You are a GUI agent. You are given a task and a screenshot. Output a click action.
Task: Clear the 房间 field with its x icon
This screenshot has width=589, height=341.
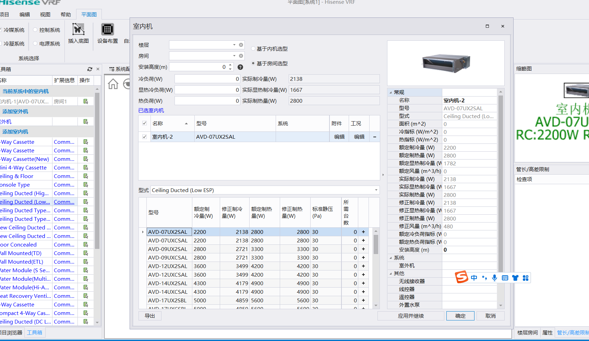[x=241, y=56]
